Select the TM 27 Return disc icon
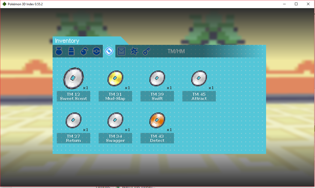The width and height of the screenshot is (315, 188). click(74, 120)
